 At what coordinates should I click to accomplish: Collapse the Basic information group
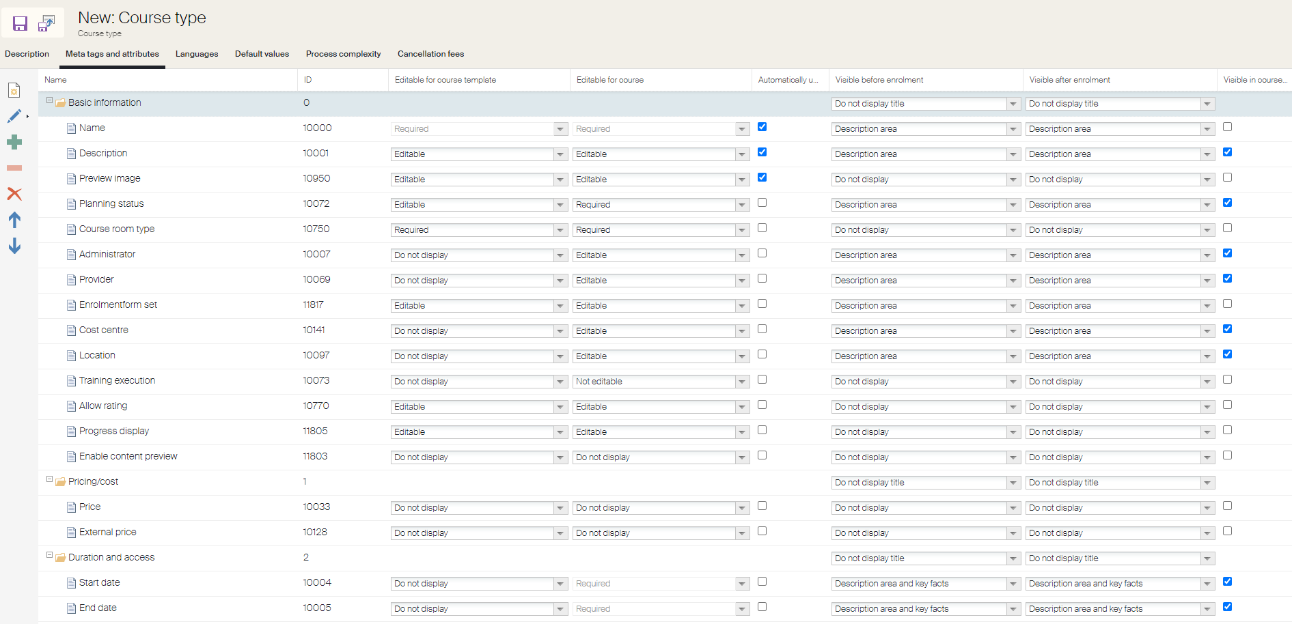pyautogui.click(x=48, y=100)
